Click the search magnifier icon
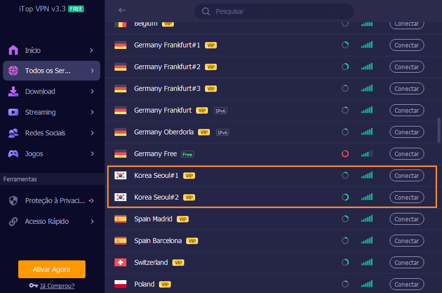The image size is (442, 293). pyautogui.click(x=206, y=11)
